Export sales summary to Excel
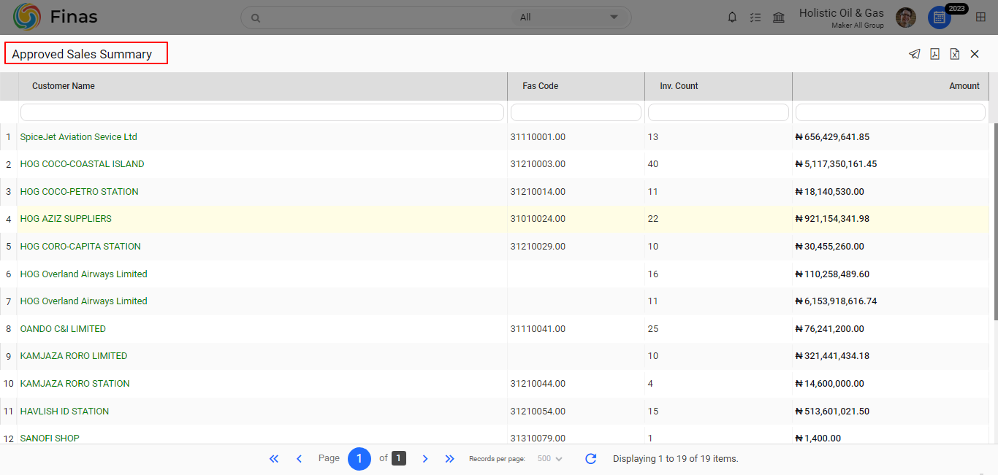The height and width of the screenshot is (475, 998). [954, 54]
